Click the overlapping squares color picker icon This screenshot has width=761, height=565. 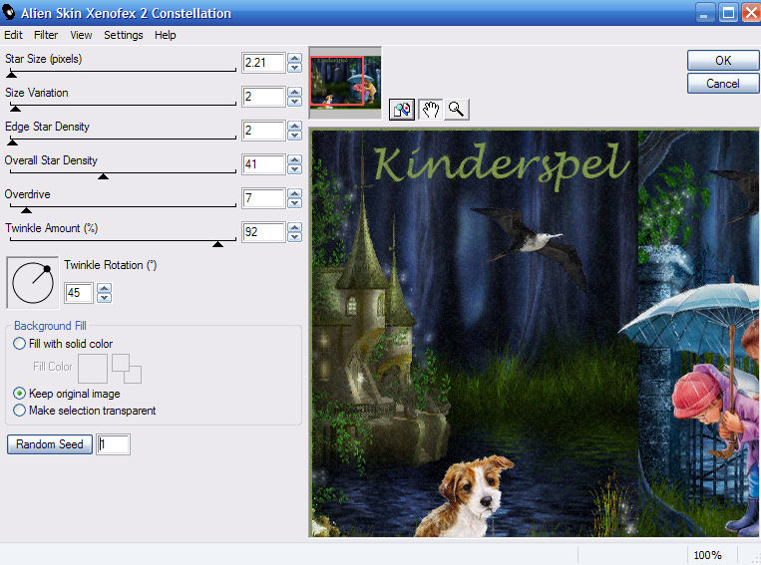click(x=127, y=369)
